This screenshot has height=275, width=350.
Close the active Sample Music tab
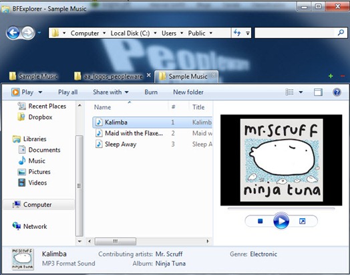click(x=214, y=75)
